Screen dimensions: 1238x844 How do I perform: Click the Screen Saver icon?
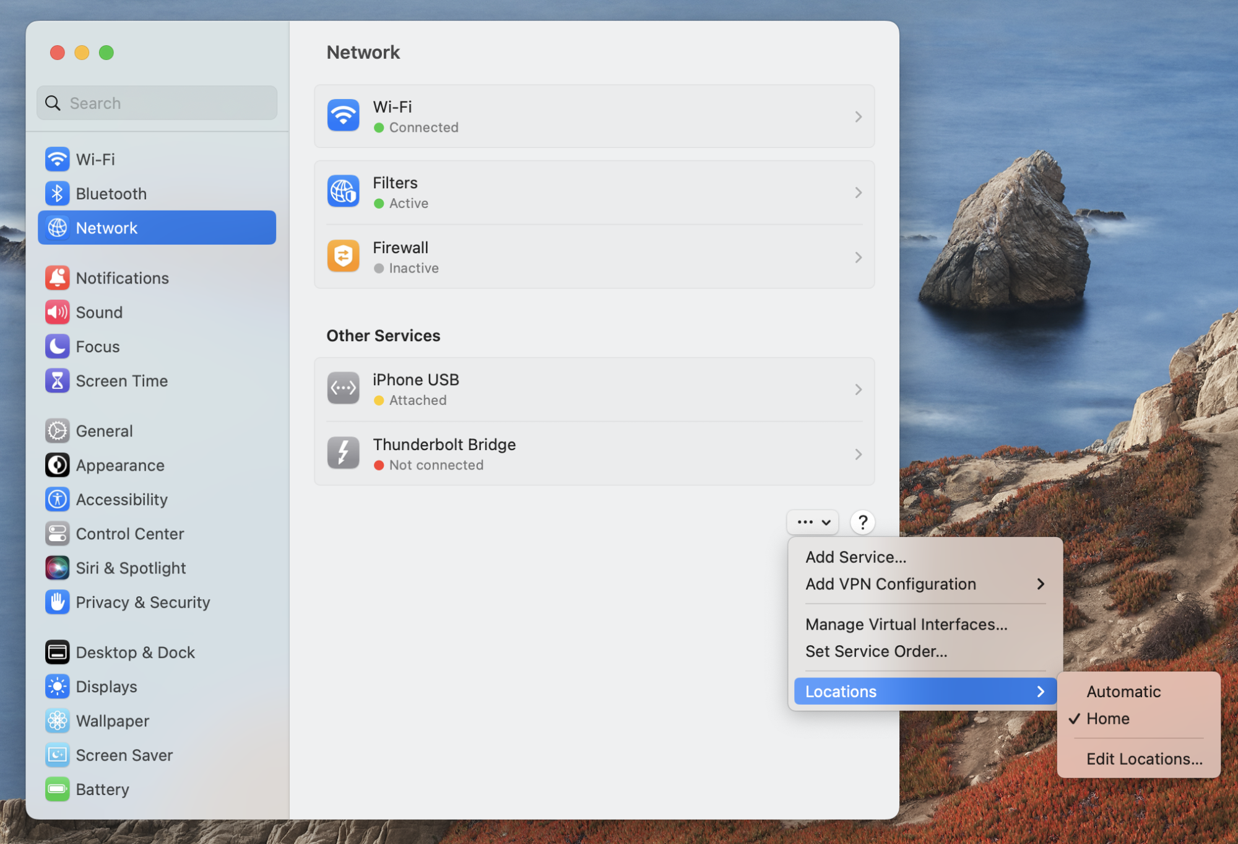[57, 755]
